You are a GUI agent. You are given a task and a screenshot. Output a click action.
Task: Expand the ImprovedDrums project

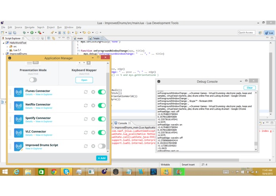(3, 54)
